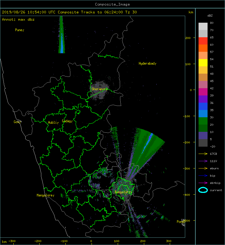Click the 'eb+bip' legend label
225x245 pixels.
(x=215, y=183)
